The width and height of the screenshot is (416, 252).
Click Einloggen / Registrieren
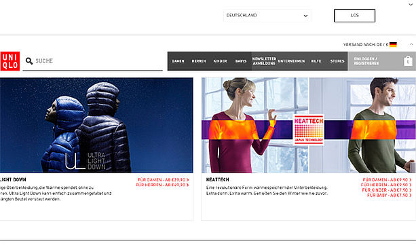click(x=366, y=61)
